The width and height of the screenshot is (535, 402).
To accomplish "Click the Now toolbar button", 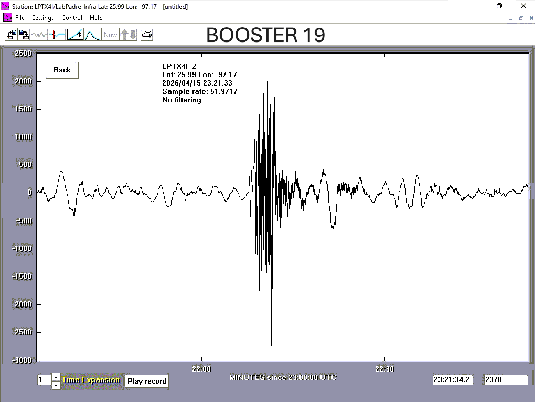I will (110, 35).
